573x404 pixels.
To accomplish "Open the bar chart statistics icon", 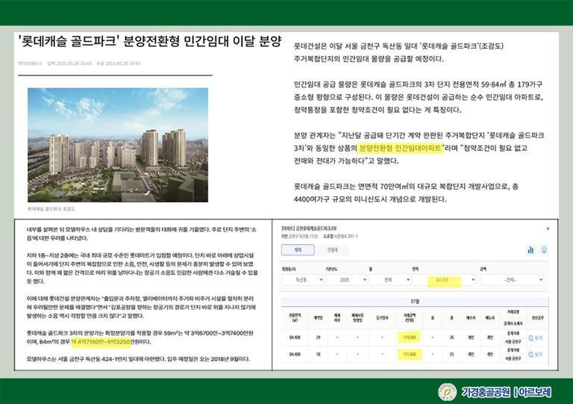I will (530, 250).
